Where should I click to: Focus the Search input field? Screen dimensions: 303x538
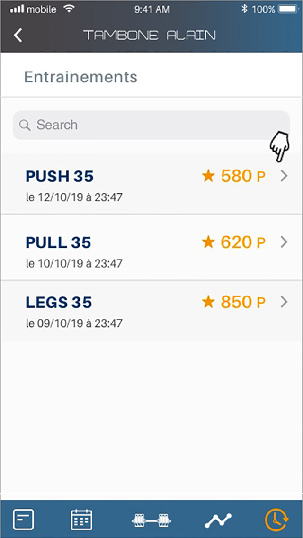(x=151, y=125)
